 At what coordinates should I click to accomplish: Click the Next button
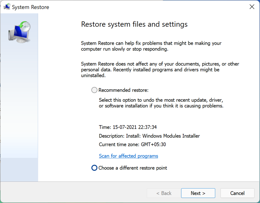coord(198,193)
